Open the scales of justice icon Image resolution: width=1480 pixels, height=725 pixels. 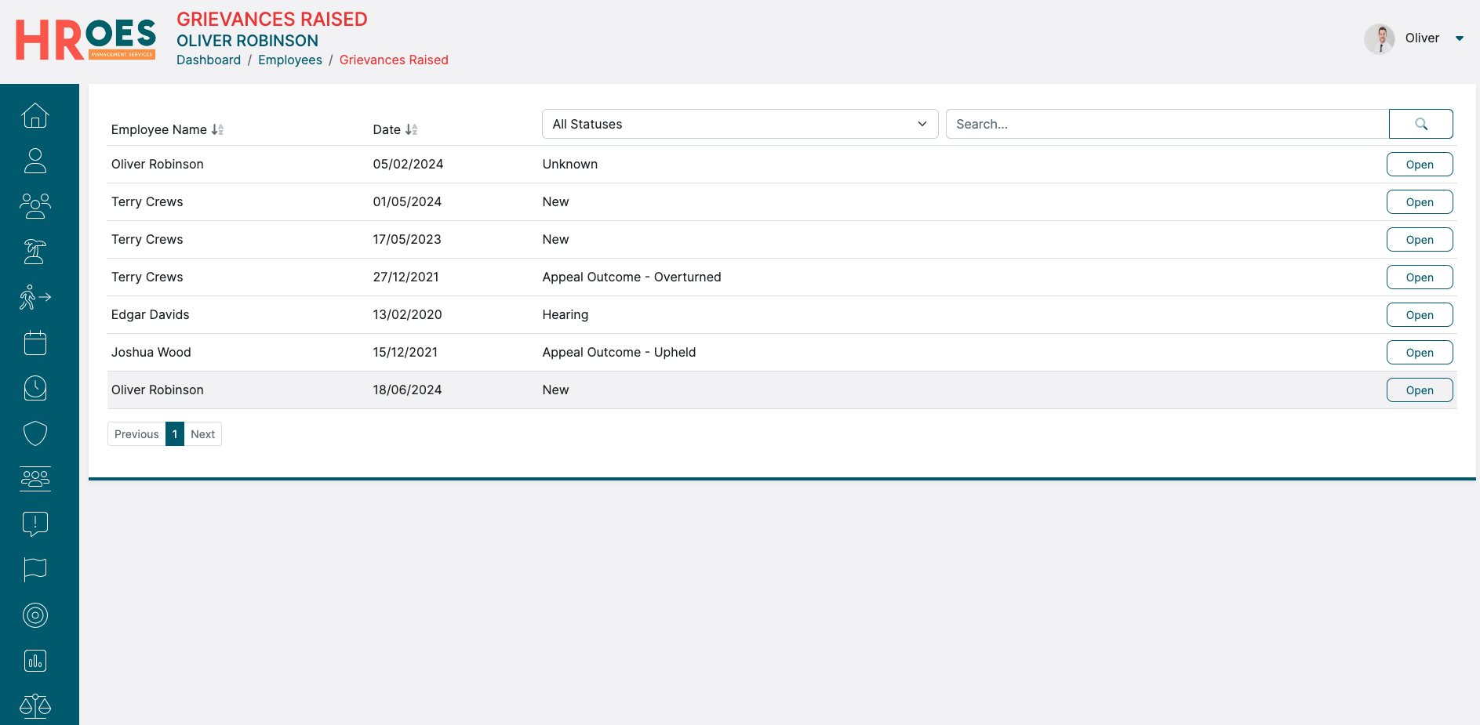(35, 705)
